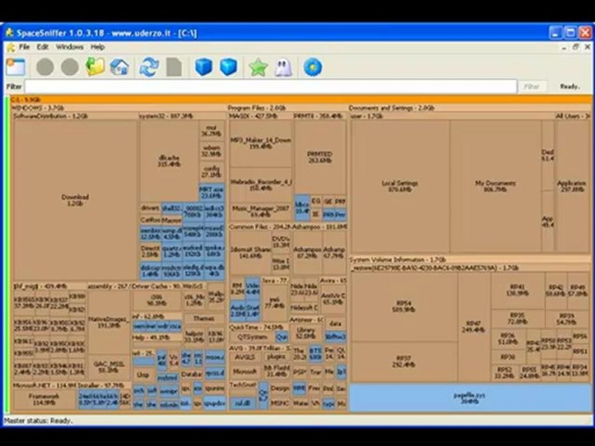Open the Help menu
This screenshot has width=595, height=446.
pyautogui.click(x=97, y=47)
